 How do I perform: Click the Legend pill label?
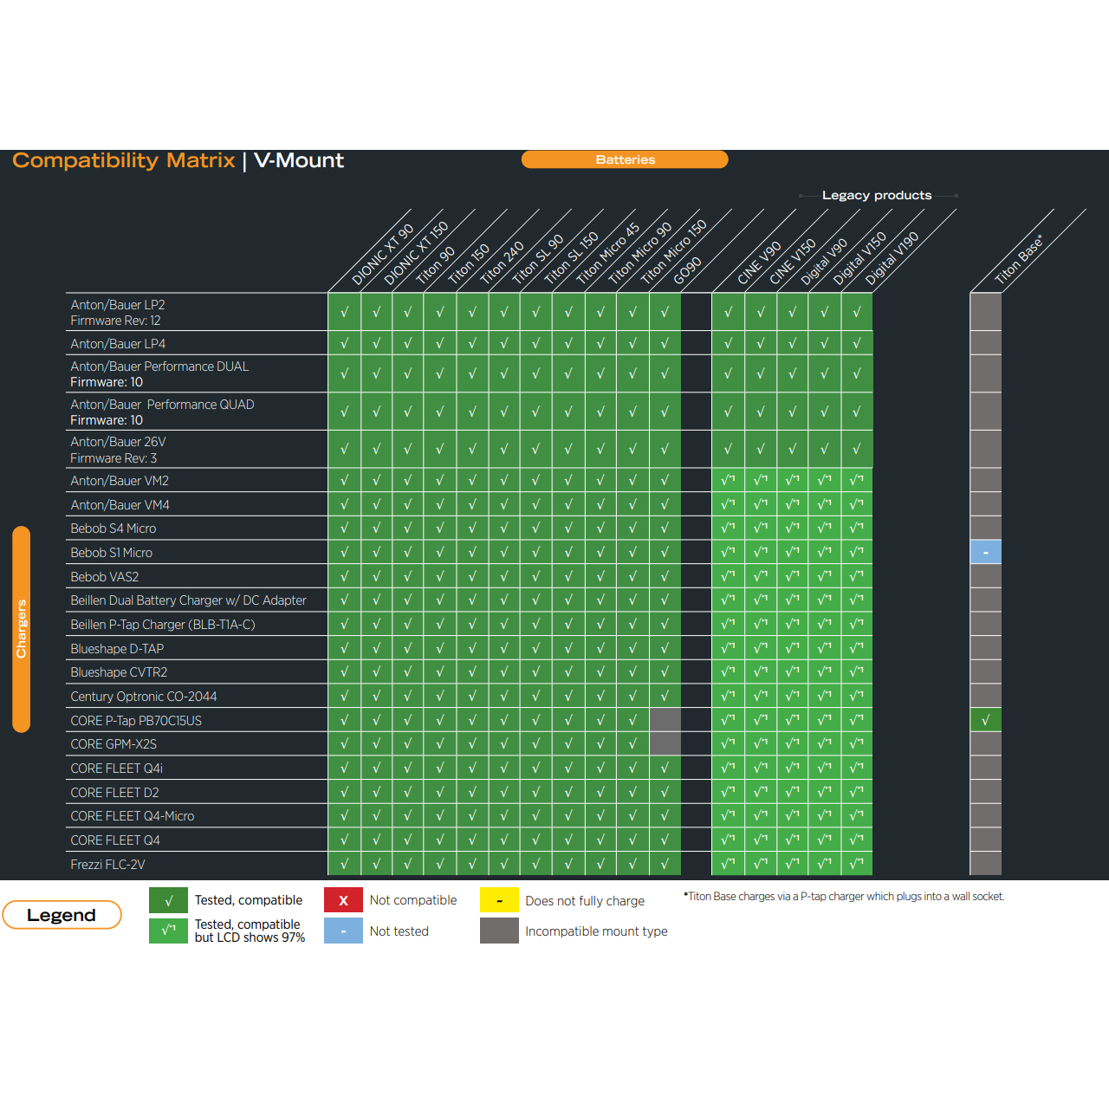coord(62,915)
